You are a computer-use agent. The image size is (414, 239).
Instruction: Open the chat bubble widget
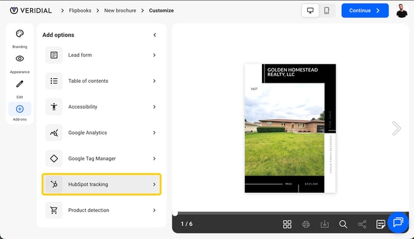click(398, 222)
